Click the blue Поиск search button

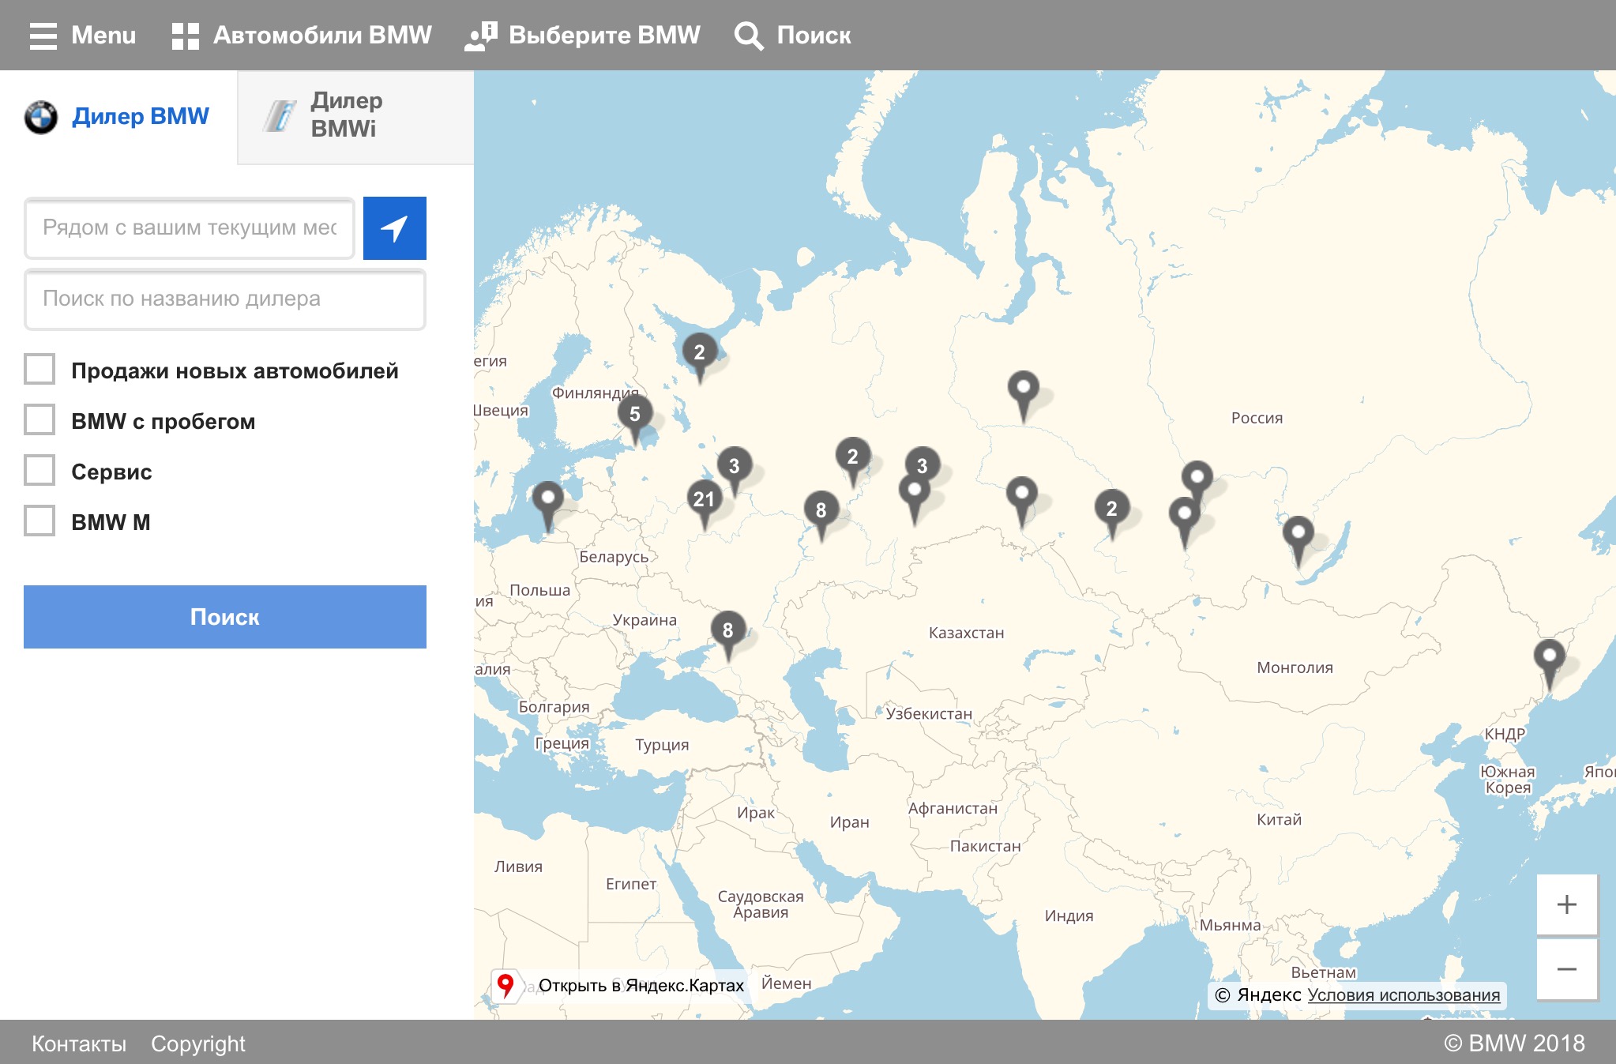(225, 617)
